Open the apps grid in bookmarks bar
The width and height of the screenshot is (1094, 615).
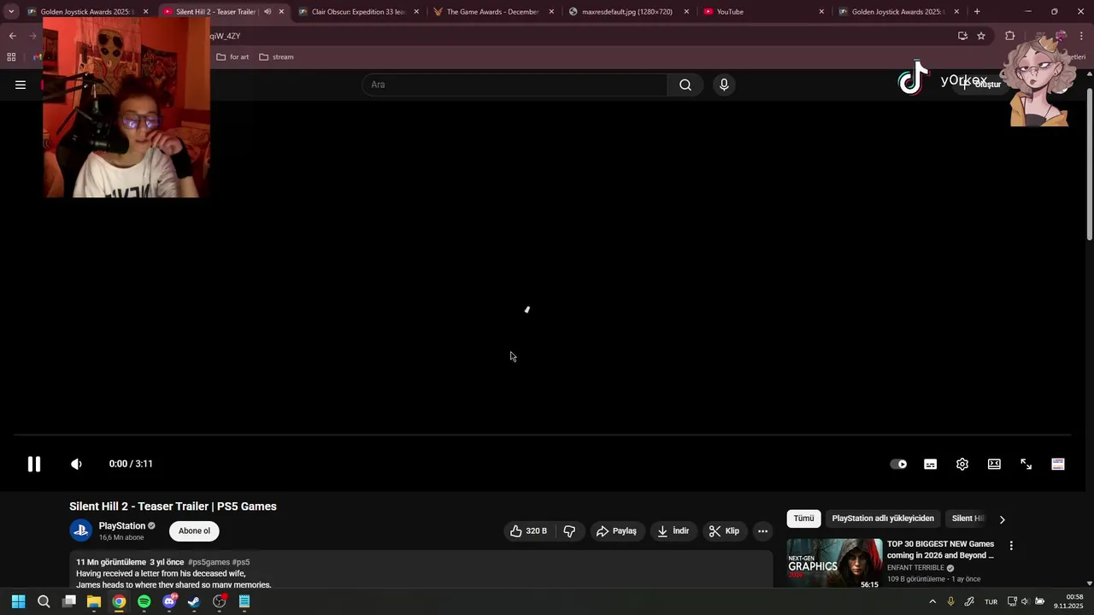[x=11, y=57]
